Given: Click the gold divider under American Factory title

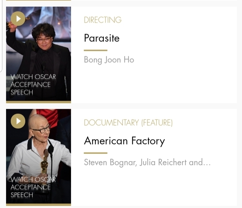Looking at the screenshot, I should point(95,153).
